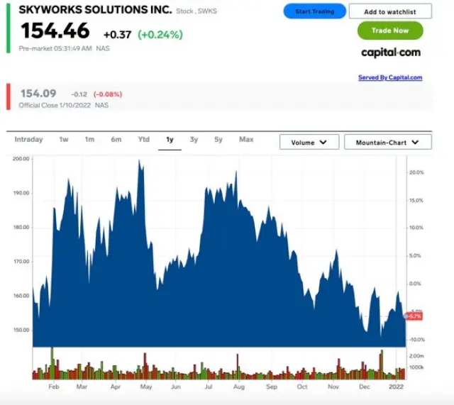
Task: Open the Mountain-Chart type dropdown
Action: [x=387, y=142]
